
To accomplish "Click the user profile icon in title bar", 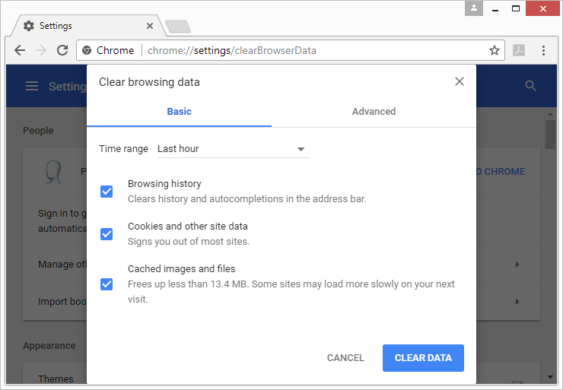I will point(474,8).
